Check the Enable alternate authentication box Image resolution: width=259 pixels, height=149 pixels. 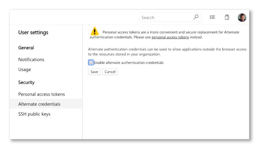(91, 62)
